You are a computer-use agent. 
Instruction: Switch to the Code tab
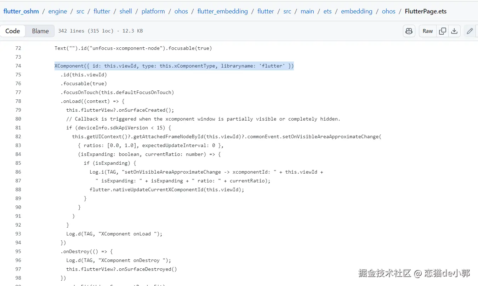point(13,31)
